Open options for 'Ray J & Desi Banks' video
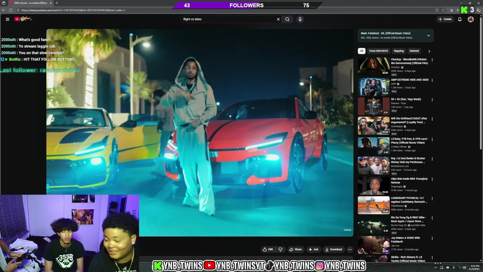 click(432, 159)
